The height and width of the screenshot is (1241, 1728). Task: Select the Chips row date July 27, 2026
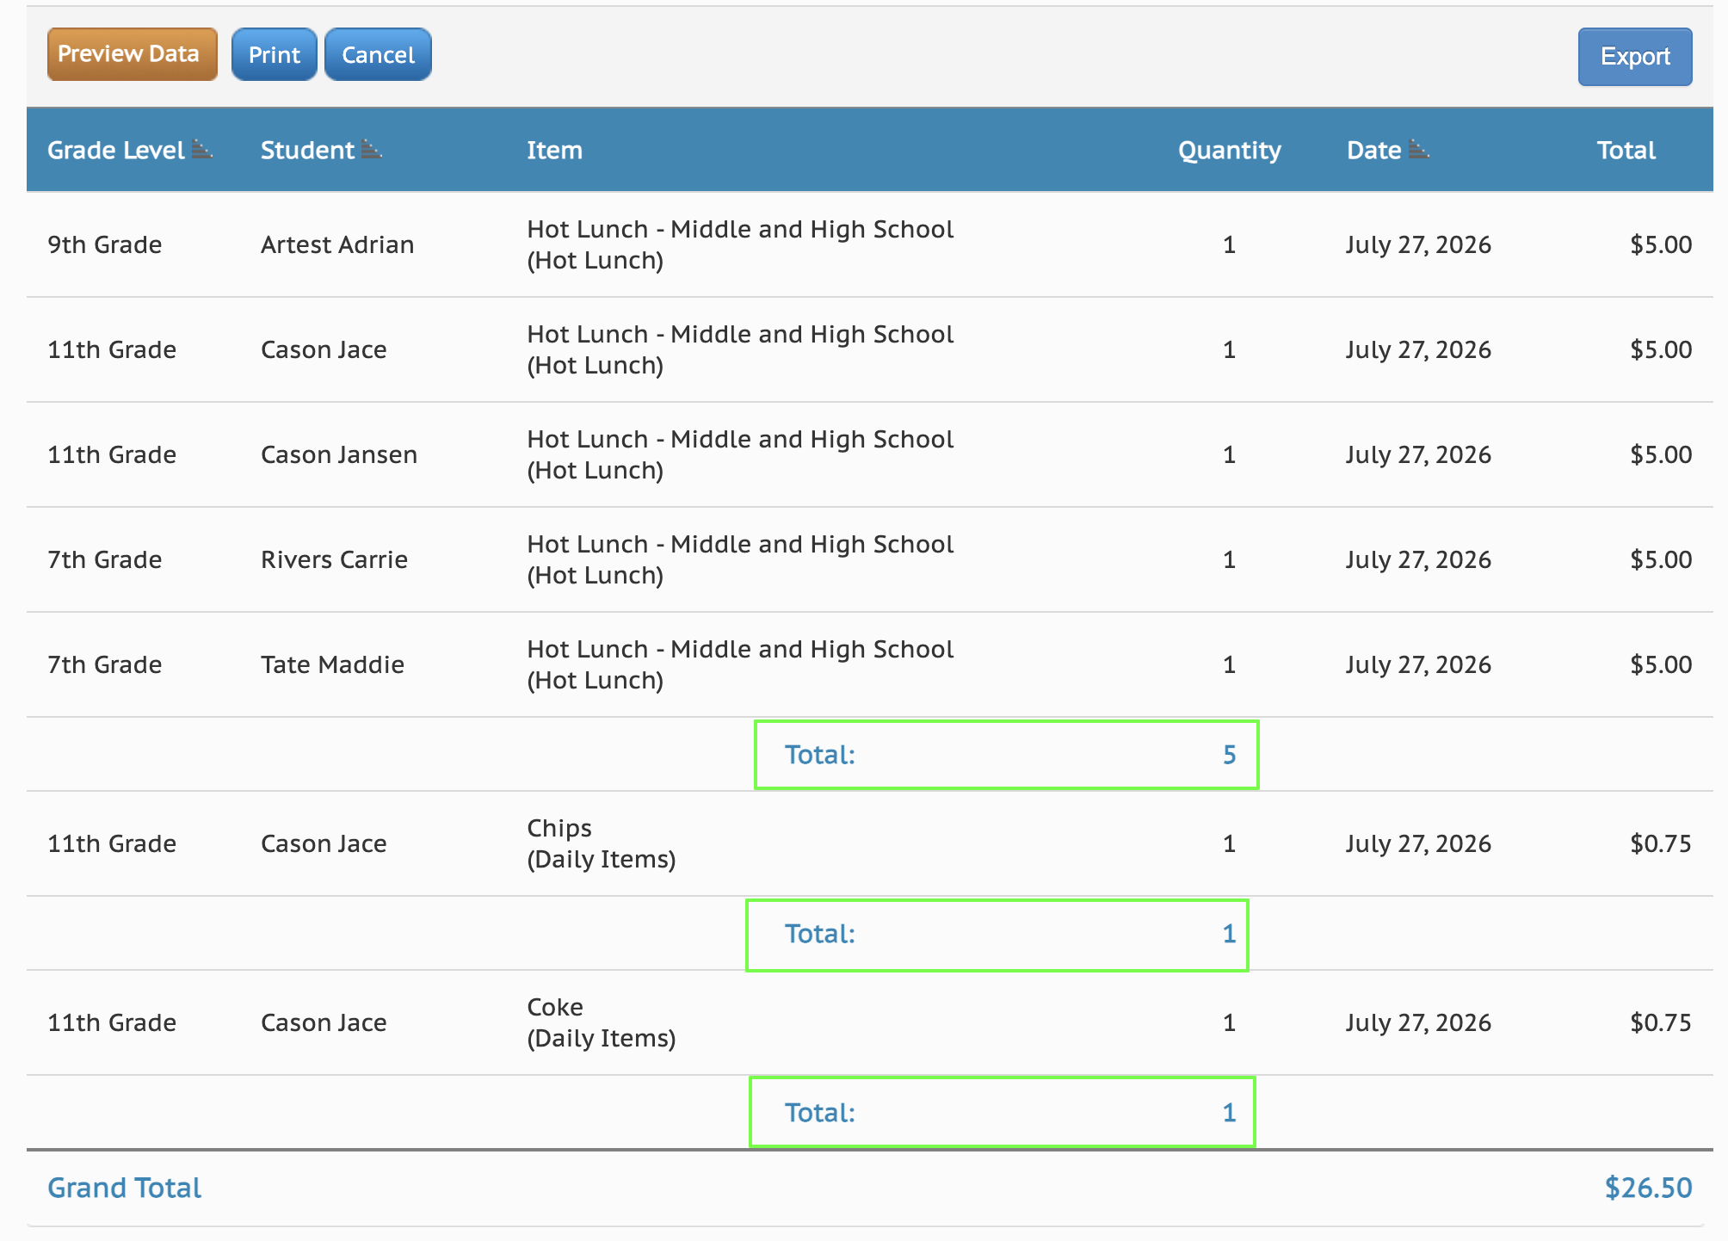(x=1418, y=843)
